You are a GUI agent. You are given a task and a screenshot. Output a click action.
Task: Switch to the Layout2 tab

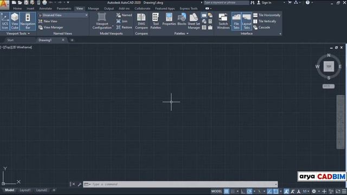pos(42,190)
